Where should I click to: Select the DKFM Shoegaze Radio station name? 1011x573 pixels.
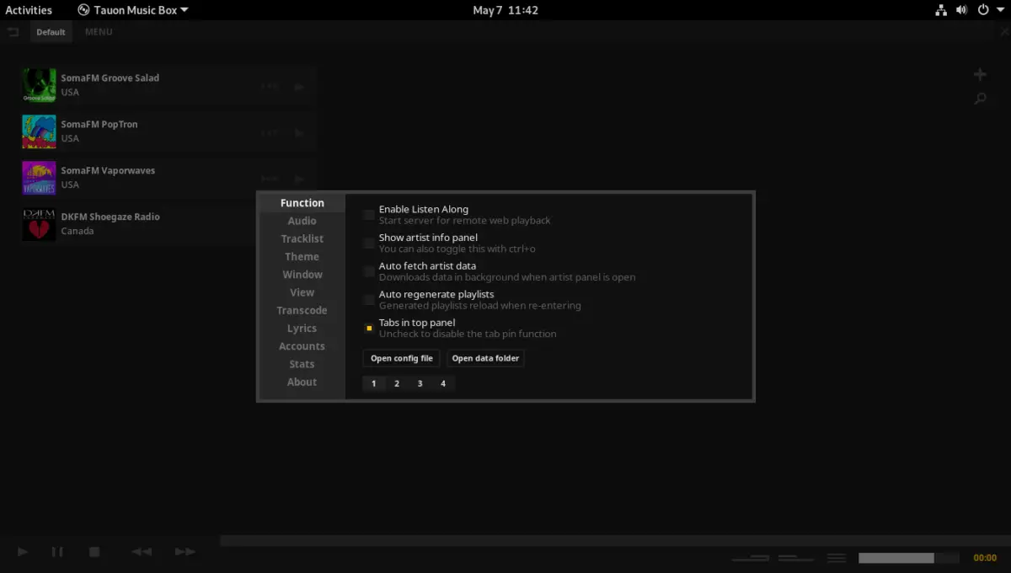pos(110,217)
